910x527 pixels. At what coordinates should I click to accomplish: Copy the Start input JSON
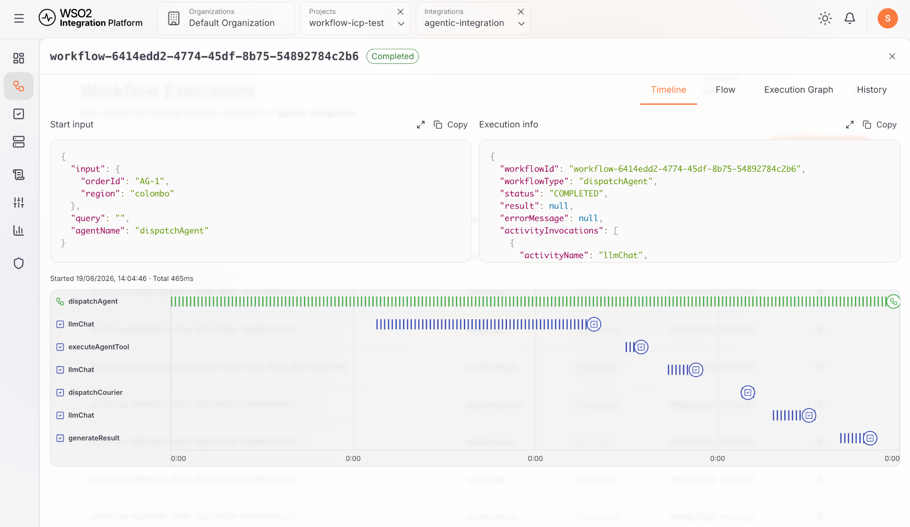pyautogui.click(x=451, y=125)
